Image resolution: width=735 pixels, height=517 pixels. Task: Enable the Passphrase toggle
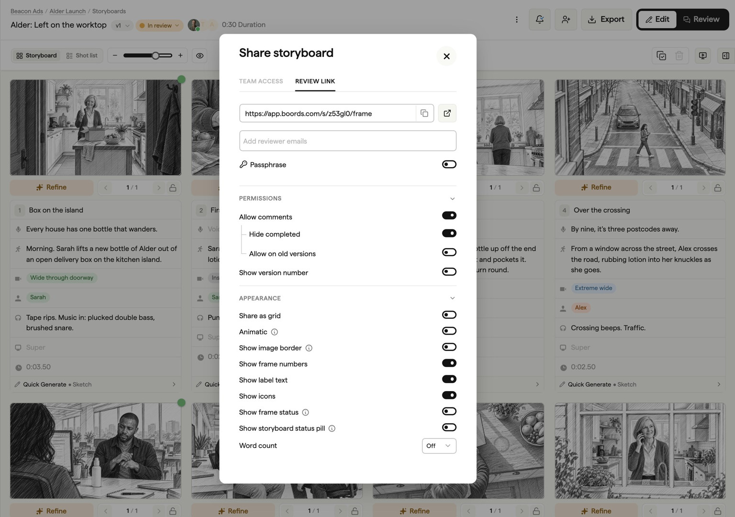tap(449, 165)
